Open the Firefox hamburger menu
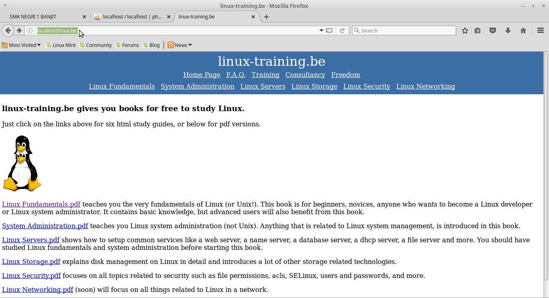The height and width of the screenshot is (298, 549). (541, 30)
